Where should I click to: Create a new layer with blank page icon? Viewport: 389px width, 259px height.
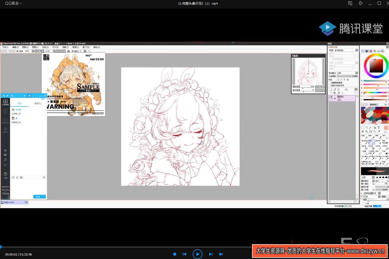(x=331, y=89)
